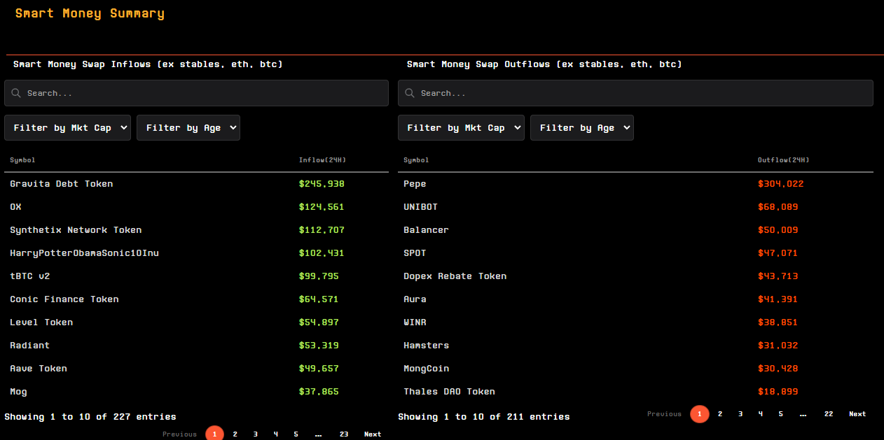This screenshot has height=440, width=884.
Task: Click UNIBOT token name
Action: 420,207
